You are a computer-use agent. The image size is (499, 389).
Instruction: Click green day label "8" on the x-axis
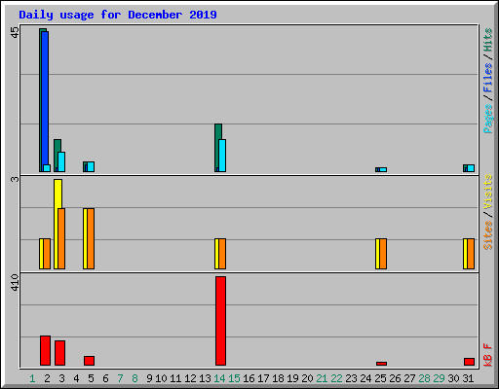point(134,378)
